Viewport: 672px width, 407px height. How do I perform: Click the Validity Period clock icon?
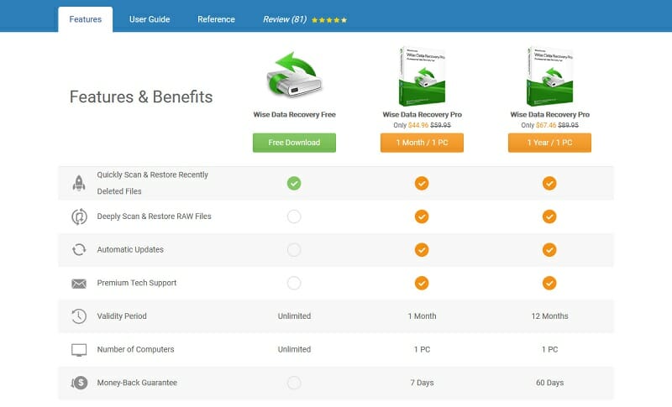click(x=79, y=316)
